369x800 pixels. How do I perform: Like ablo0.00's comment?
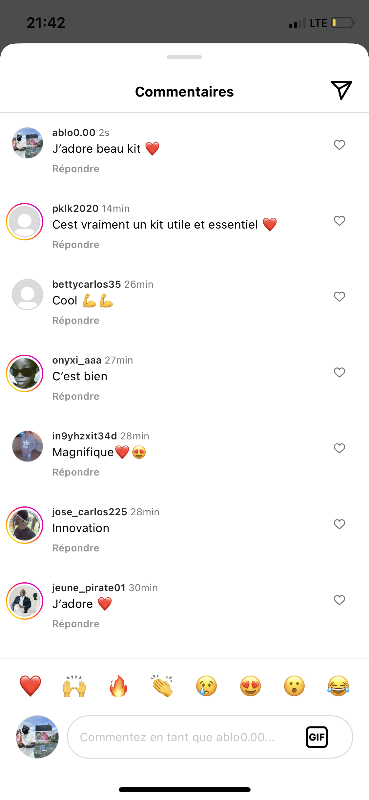pyautogui.click(x=339, y=145)
